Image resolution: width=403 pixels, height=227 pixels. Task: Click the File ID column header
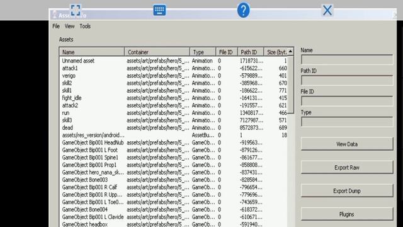227,52
